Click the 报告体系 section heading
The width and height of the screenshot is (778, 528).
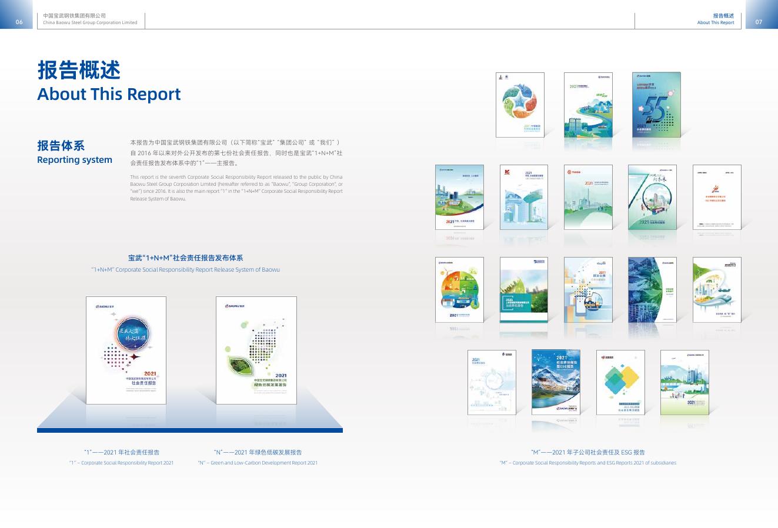61,146
